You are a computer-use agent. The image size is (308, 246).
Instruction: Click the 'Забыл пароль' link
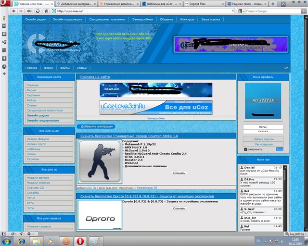click(263, 139)
